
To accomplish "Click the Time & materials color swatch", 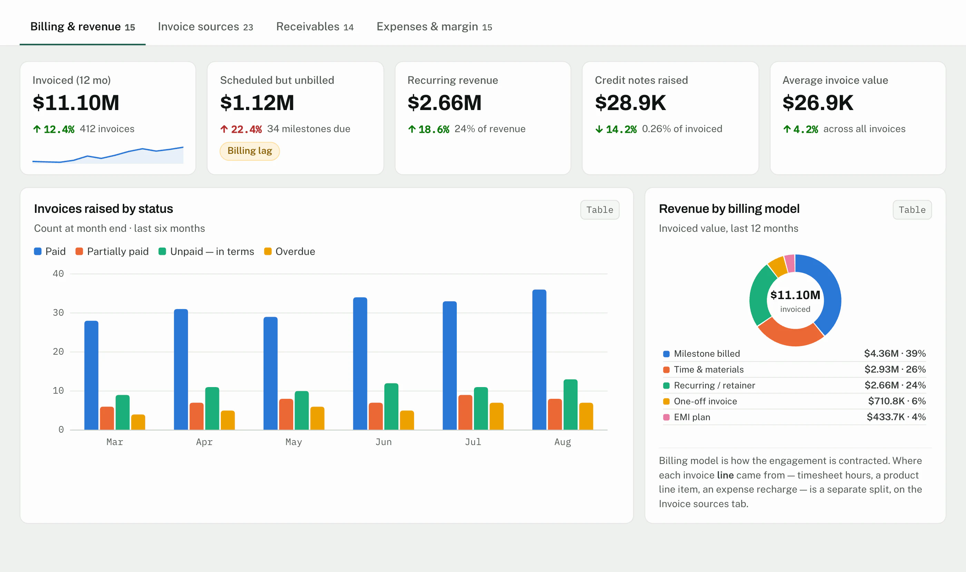I will click(x=666, y=369).
